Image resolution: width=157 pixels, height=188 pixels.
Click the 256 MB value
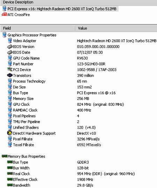coord(83,99)
